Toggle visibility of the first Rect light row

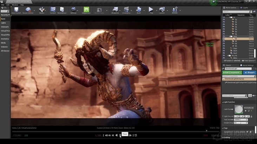(x=224, y=51)
